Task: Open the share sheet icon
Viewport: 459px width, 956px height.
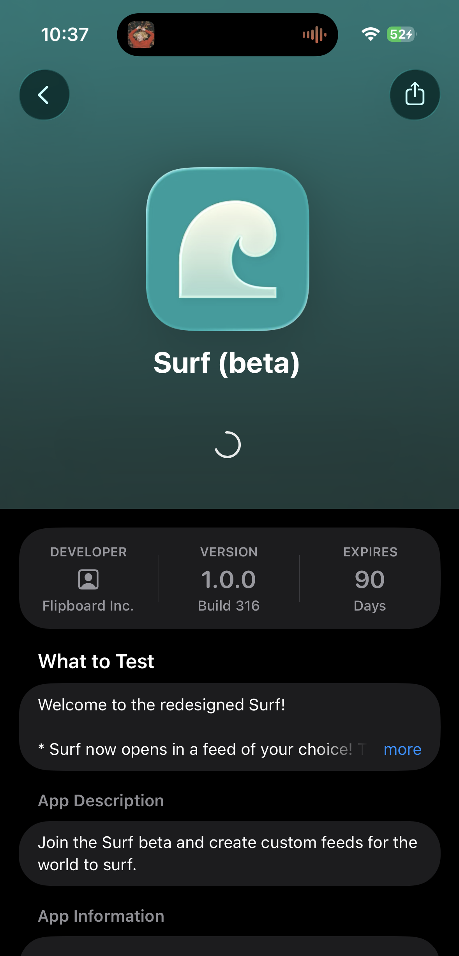Action: click(x=415, y=95)
